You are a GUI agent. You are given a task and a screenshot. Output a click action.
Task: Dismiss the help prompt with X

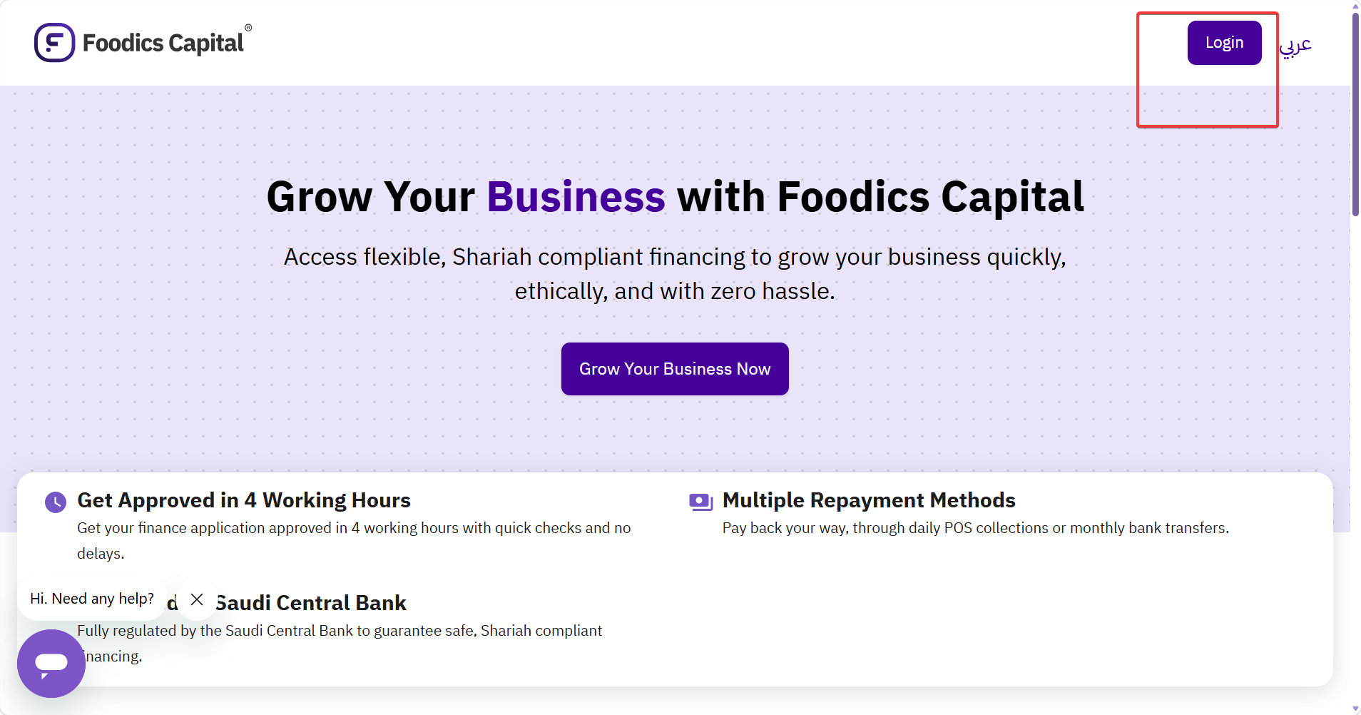click(198, 599)
